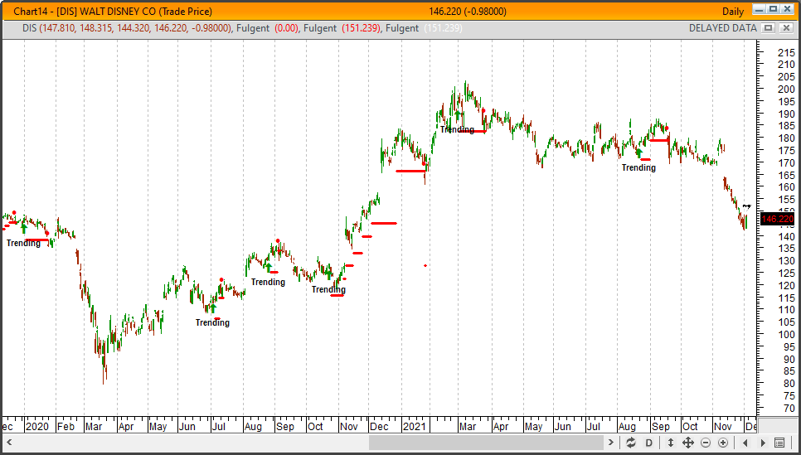This screenshot has height=455, width=801.
Task: Click the 2021 date axis label
Action: click(x=413, y=426)
